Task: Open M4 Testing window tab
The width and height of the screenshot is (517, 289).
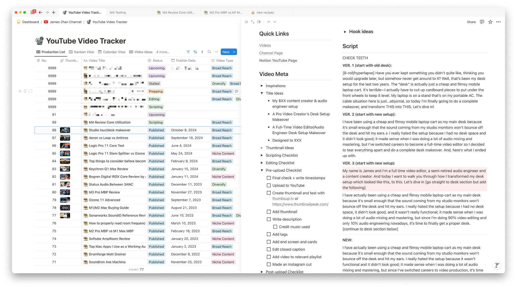Action: point(129,12)
